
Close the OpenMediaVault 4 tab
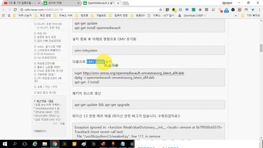118,3
